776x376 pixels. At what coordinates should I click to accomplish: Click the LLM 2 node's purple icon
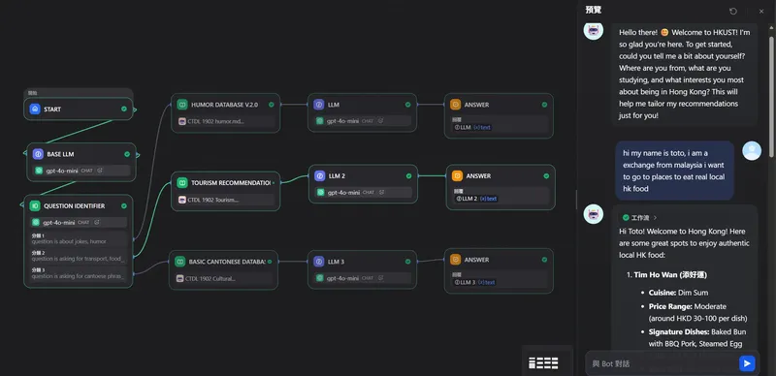point(320,175)
